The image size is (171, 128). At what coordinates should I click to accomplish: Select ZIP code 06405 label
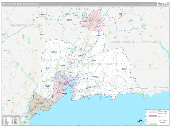pos(89,87)
